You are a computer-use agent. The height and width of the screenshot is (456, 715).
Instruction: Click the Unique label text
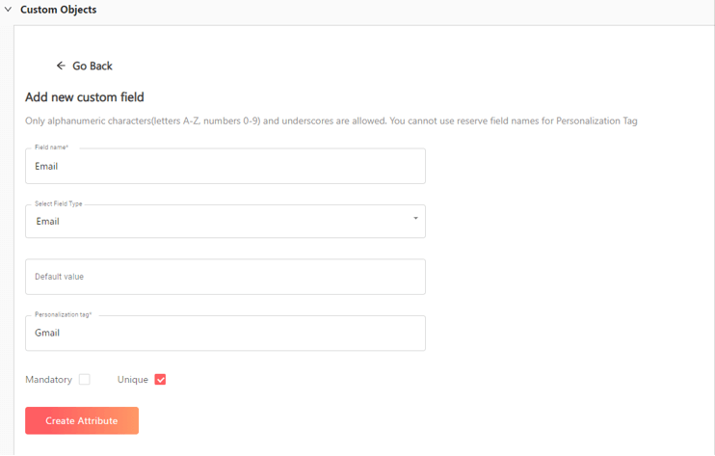tap(133, 380)
